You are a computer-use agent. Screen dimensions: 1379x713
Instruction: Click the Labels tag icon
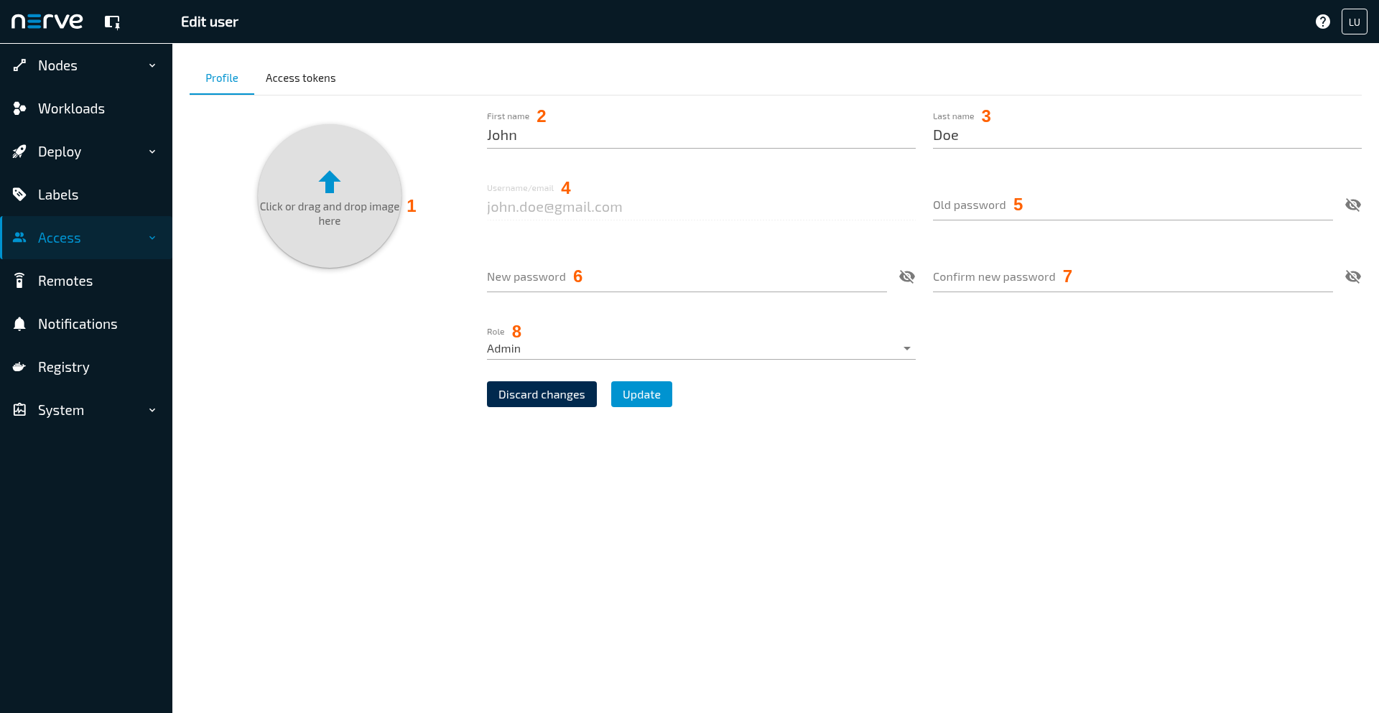(x=19, y=195)
